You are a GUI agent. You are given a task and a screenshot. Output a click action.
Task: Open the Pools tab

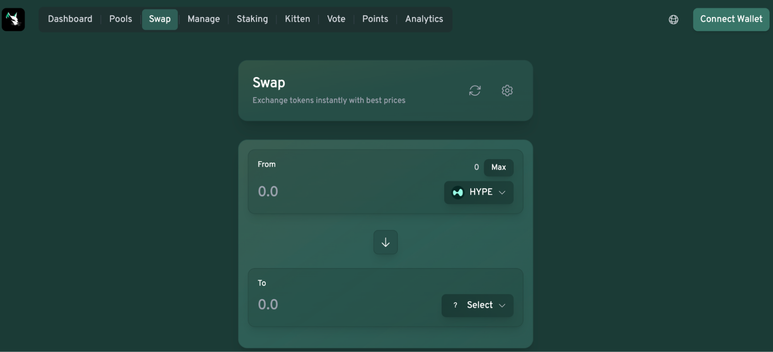(x=121, y=19)
